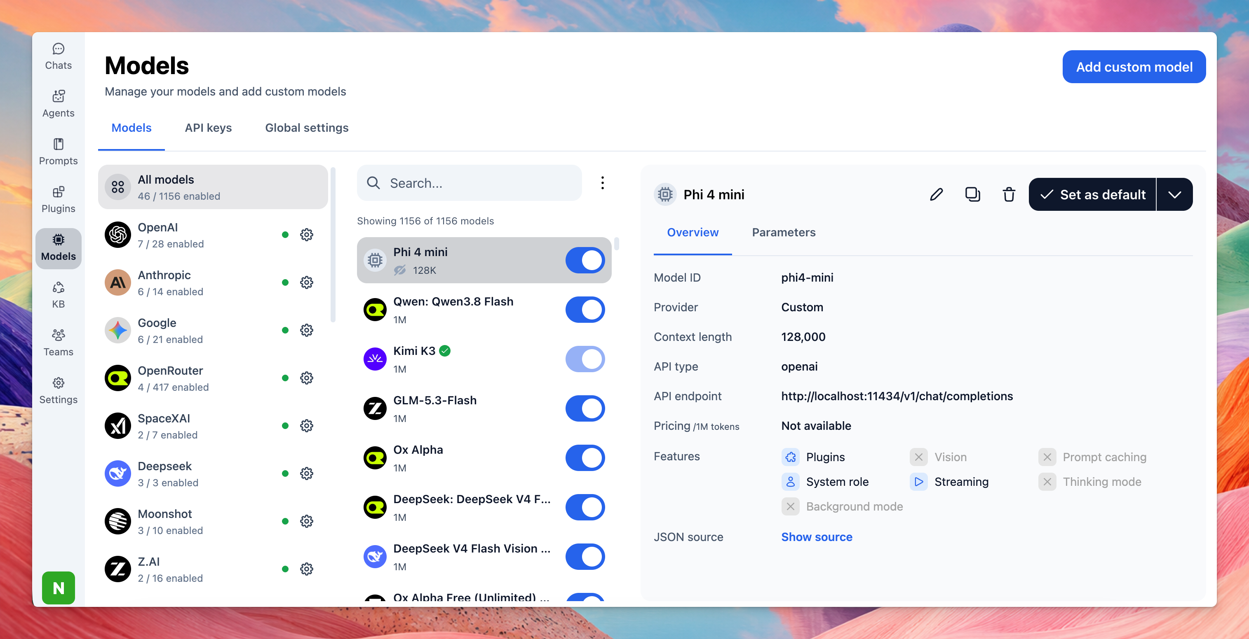Click the Google provider logo
The width and height of the screenshot is (1249, 639).
pyautogui.click(x=118, y=330)
